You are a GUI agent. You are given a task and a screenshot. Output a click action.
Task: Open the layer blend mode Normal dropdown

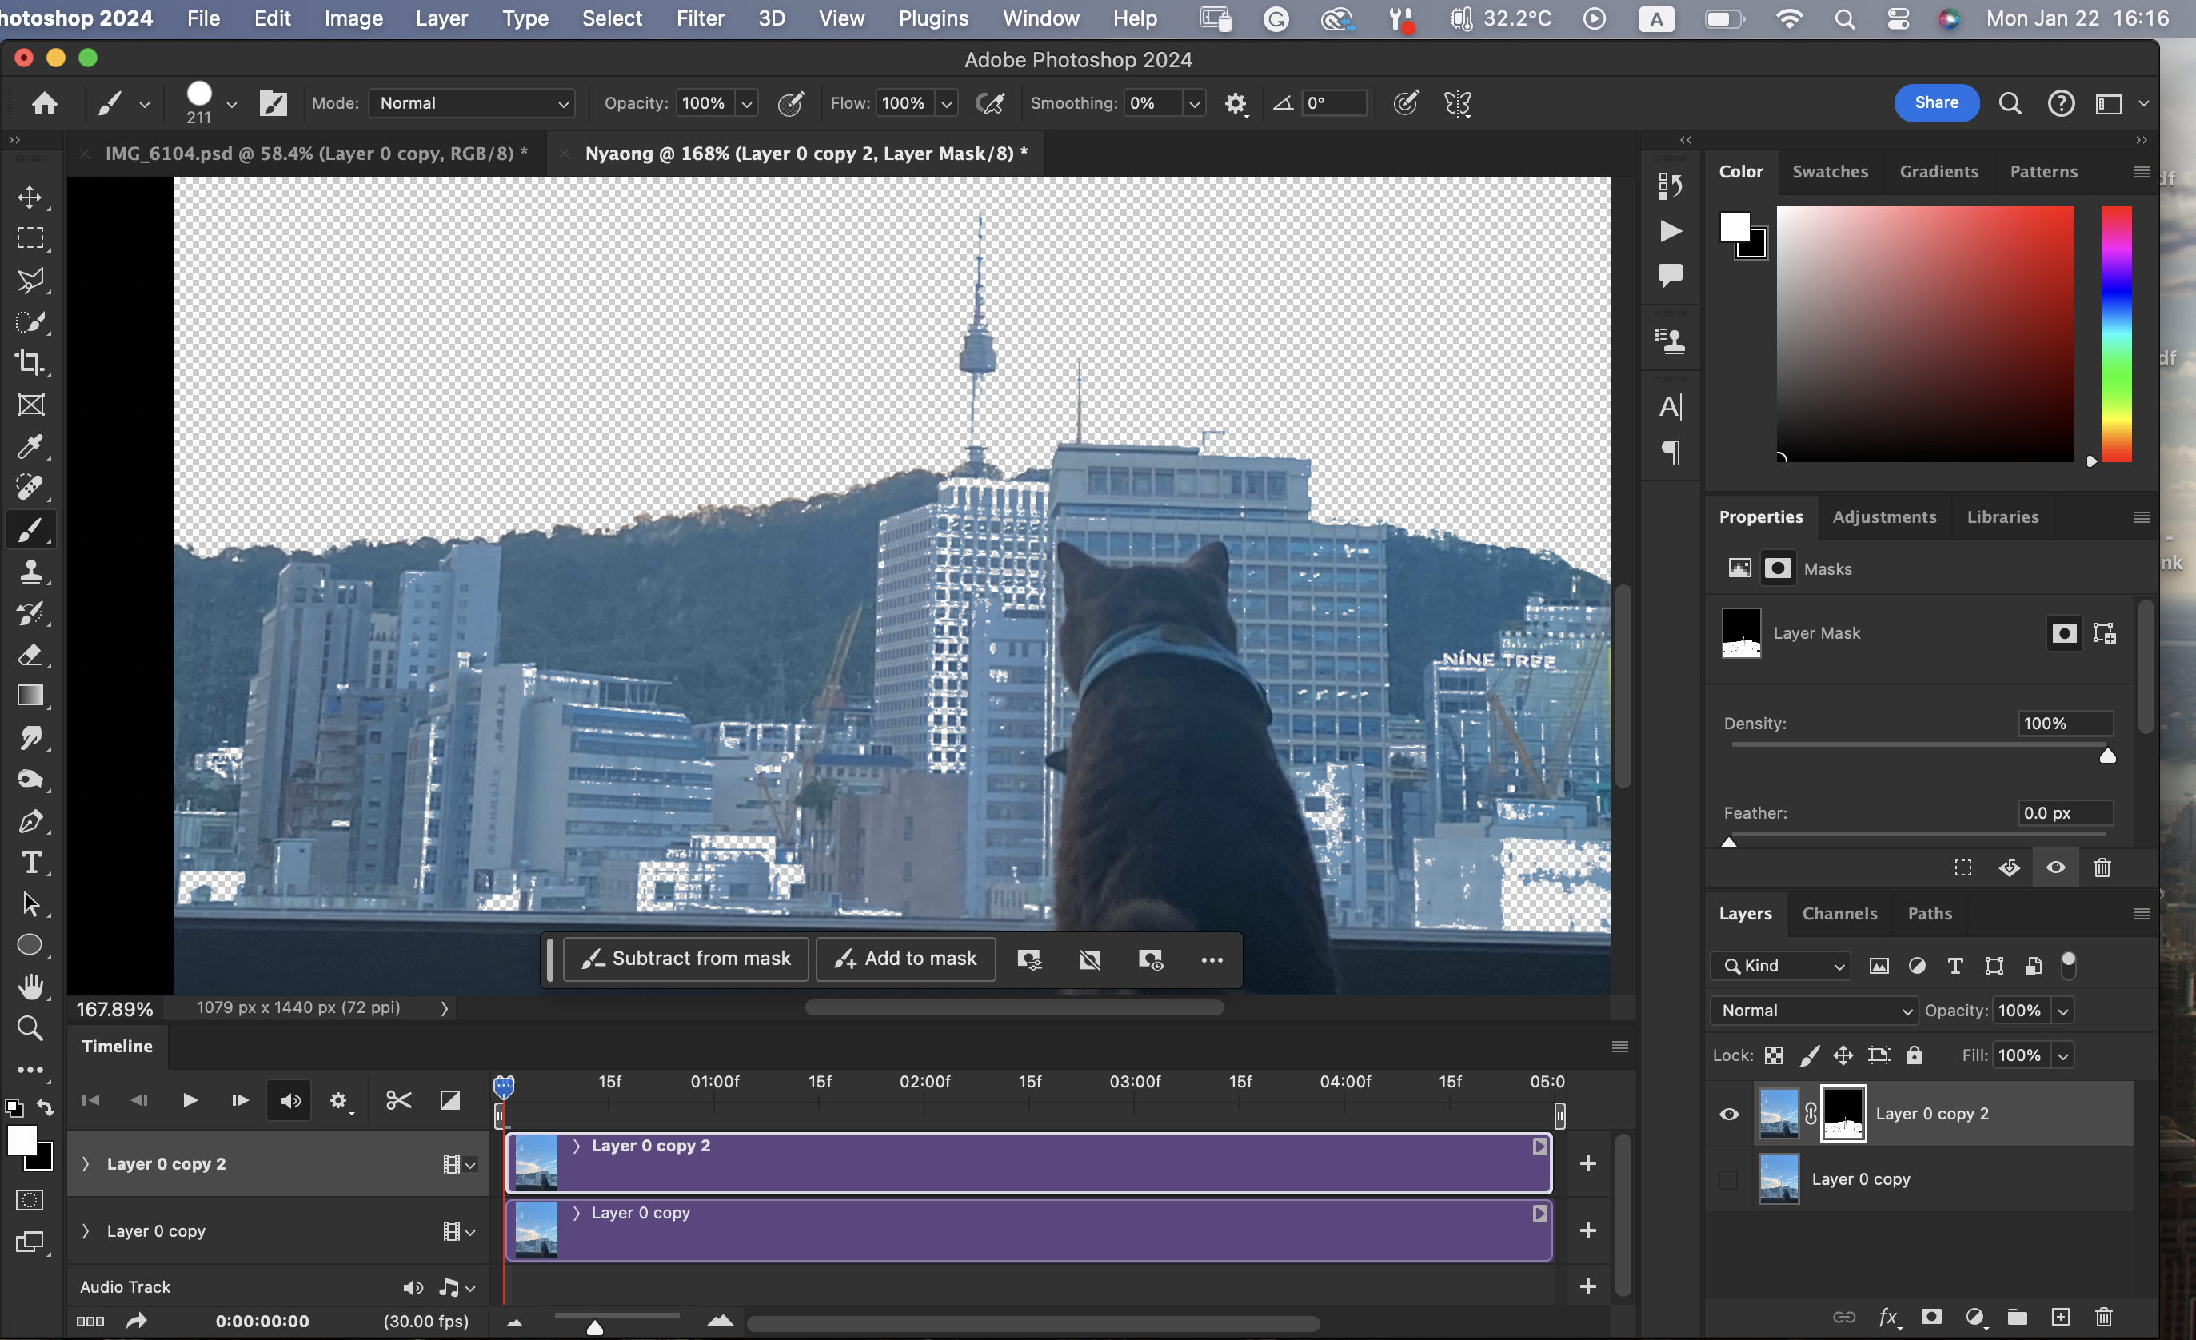click(1813, 1011)
